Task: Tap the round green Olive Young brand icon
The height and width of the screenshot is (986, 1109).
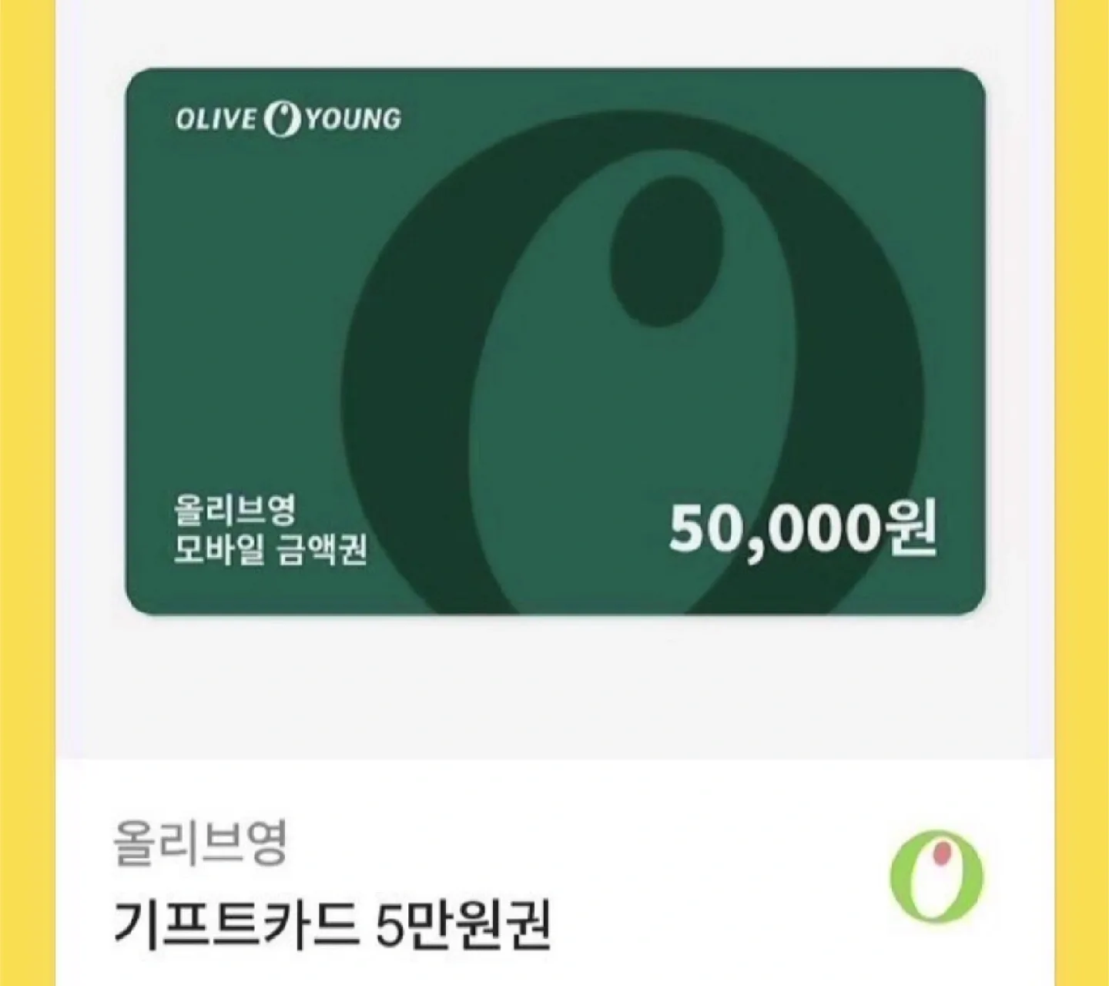Action: click(x=936, y=876)
